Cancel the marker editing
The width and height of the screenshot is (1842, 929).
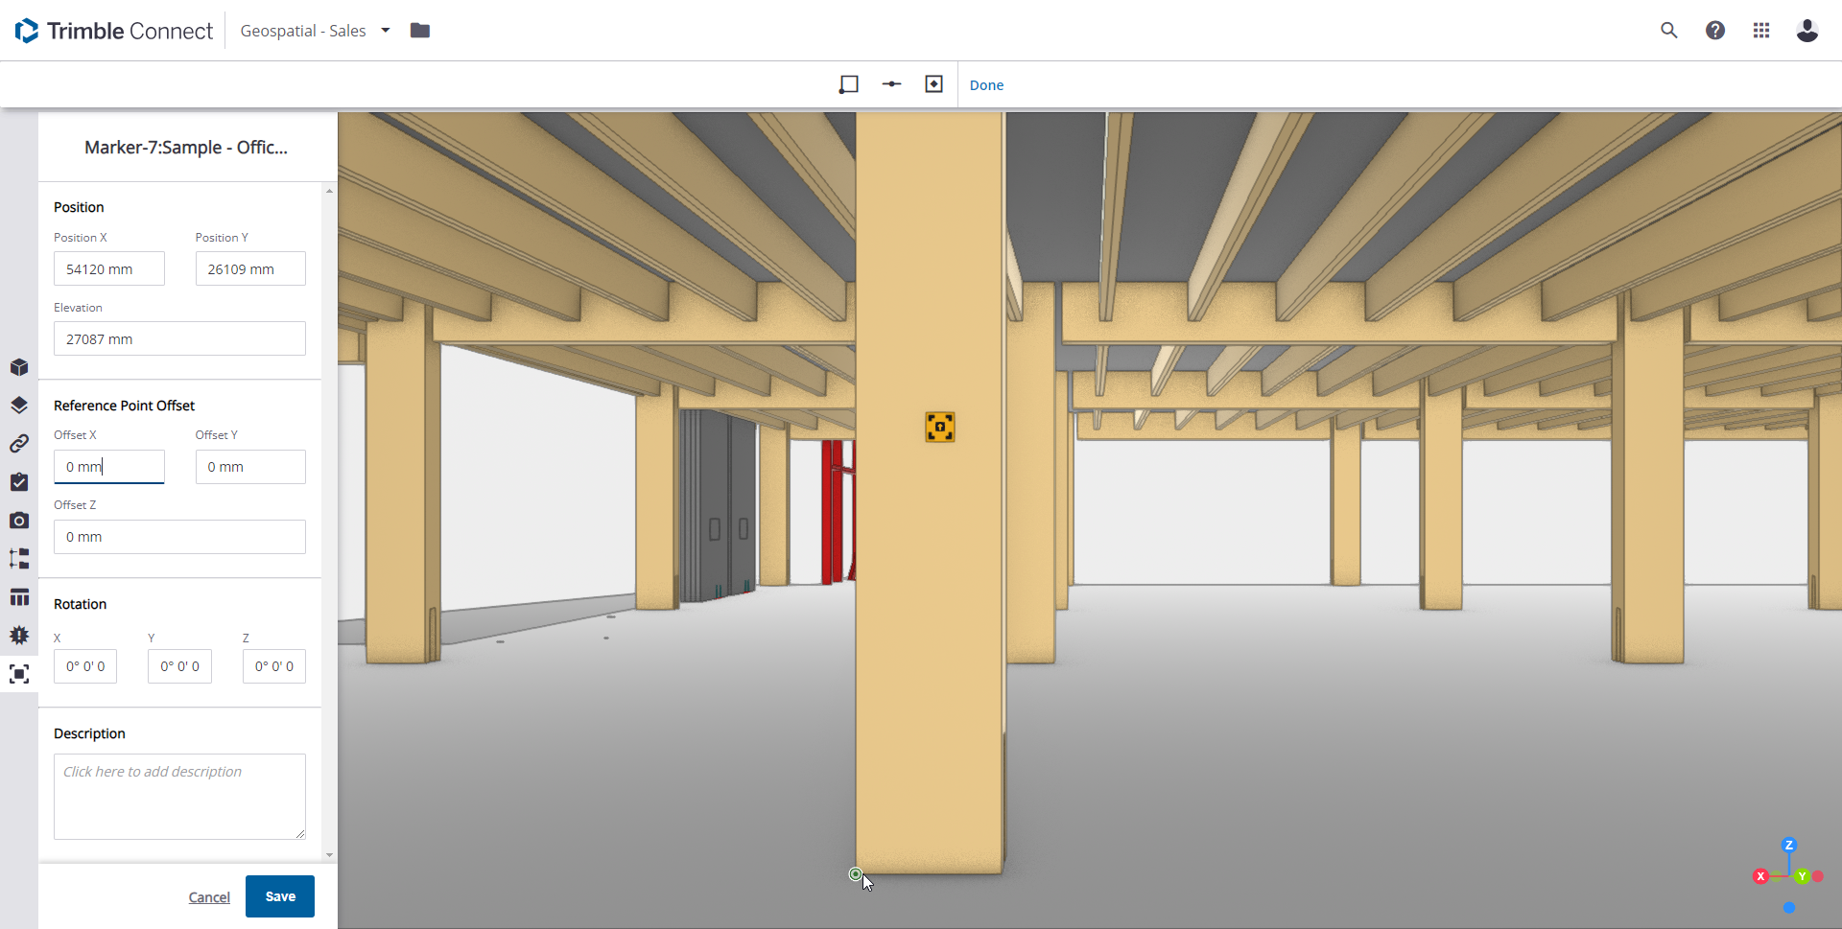[x=209, y=896]
